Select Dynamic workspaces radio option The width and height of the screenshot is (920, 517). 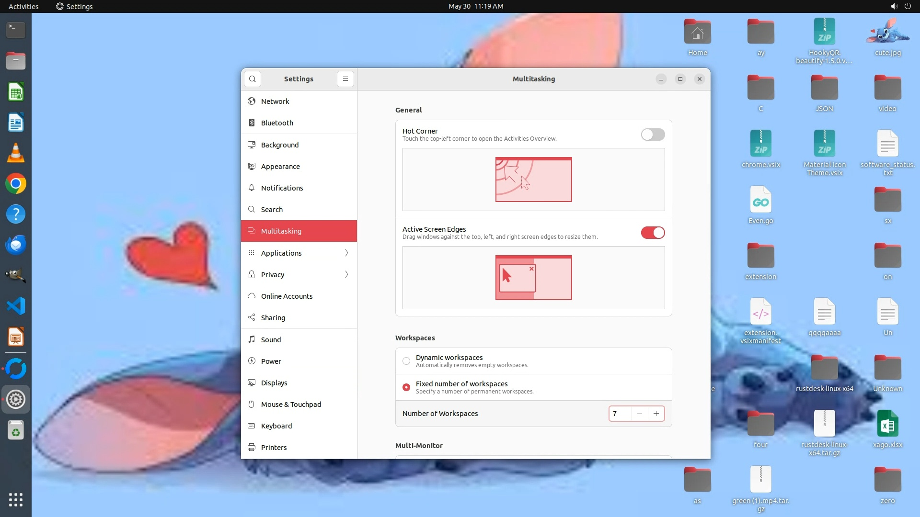pos(406,361)
